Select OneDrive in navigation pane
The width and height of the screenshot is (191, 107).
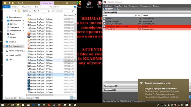coord(12,42)
